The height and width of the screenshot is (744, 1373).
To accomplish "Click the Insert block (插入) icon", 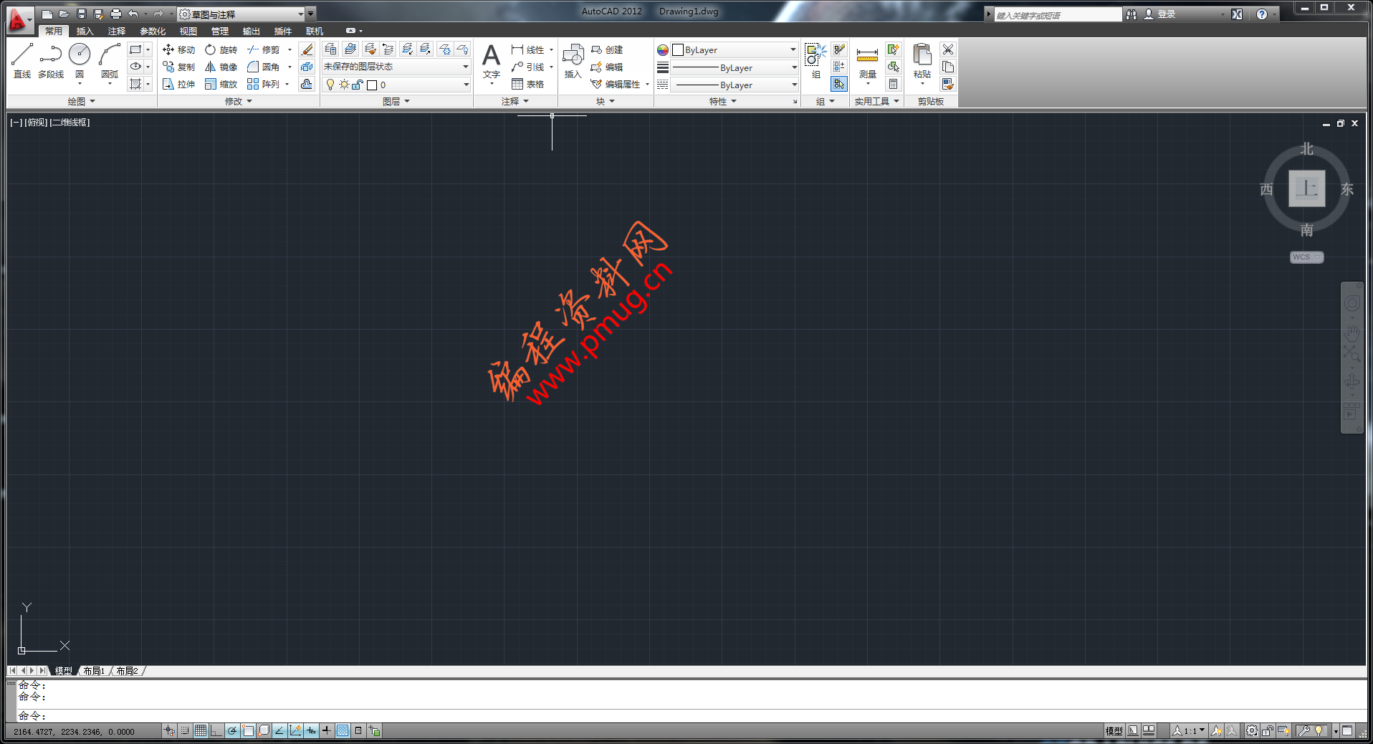I will (573, 60).
